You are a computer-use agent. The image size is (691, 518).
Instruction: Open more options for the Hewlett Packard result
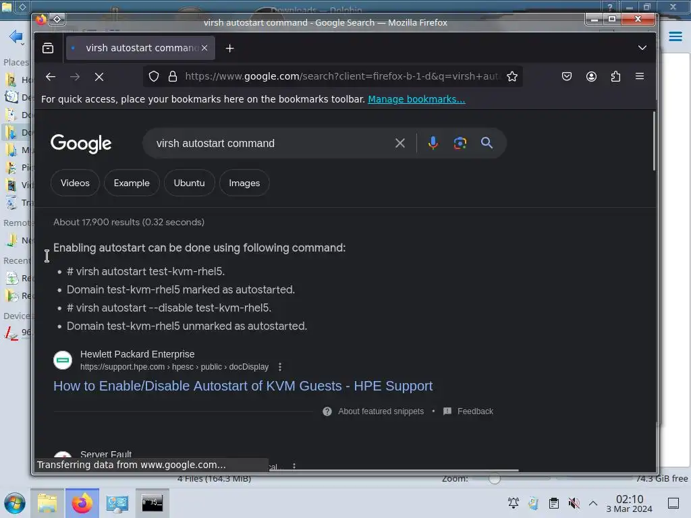click(x=280, y=367)
